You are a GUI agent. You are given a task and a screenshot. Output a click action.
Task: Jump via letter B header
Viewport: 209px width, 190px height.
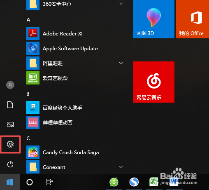(x=28, y=94)
